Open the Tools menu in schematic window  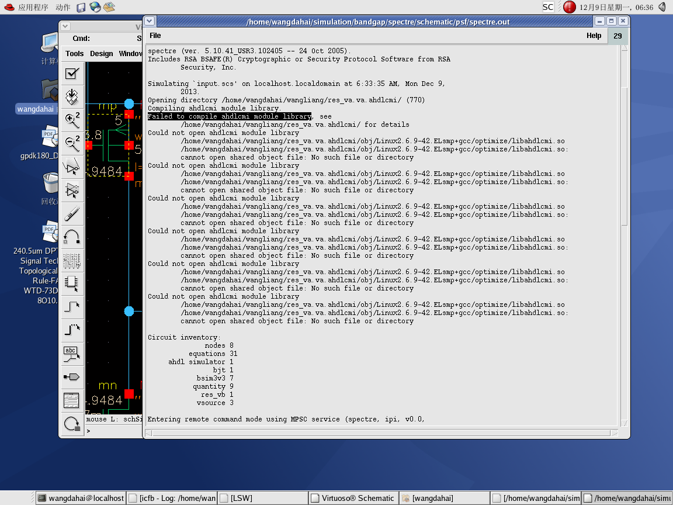coord(75,54)
